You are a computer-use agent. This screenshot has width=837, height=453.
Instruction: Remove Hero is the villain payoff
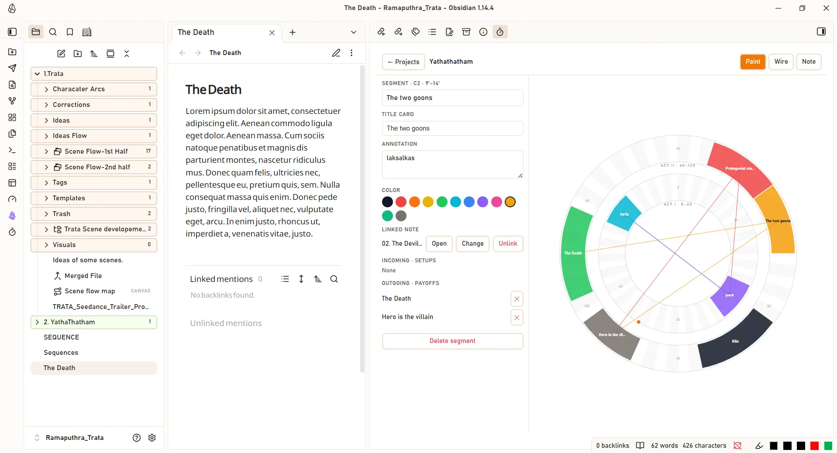(517, 317)
